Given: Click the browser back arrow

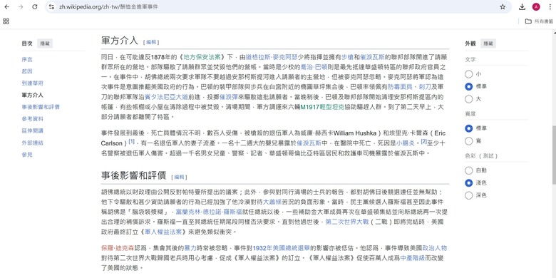Looking at the screenshot, I should coord(6,6).
